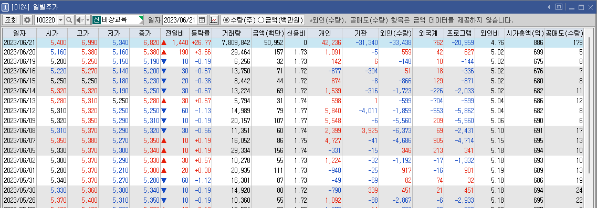Click the 금액(백만) column header
Image resolution: width=597 pixels, height=208 pixels.
pos(268,33)
